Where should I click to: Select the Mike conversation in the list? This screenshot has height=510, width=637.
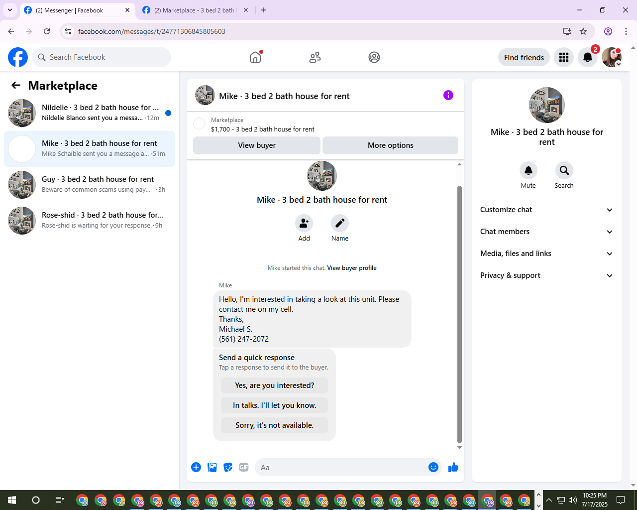click(90, 149)
